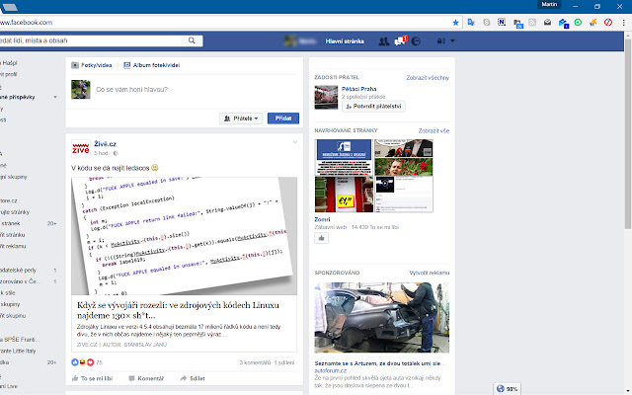The height and width of the screenshot is (395, 632).
Task: Click 'Potvrdit přátelství' button
Action: [373, 107]
